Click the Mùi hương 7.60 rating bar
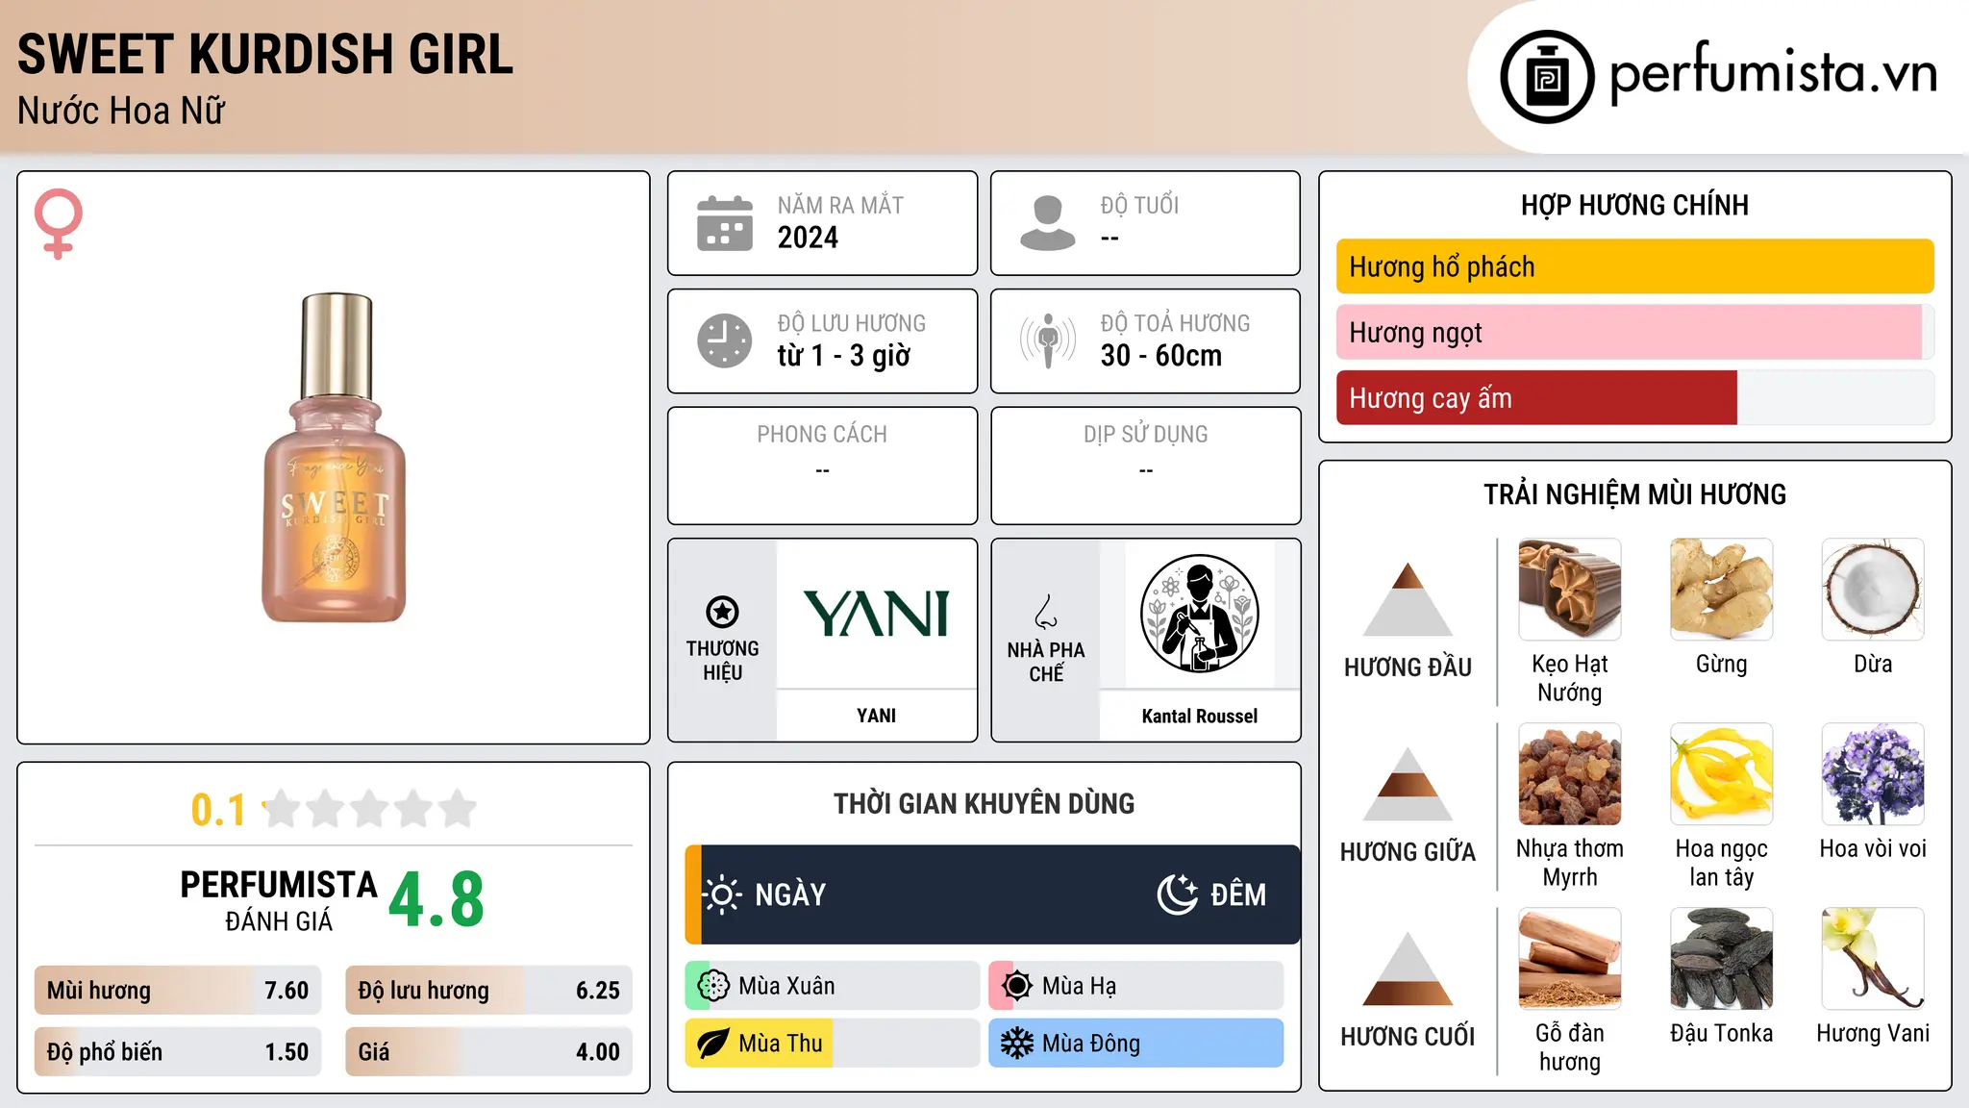The width and height of the screenshot is (1969, 1108). (x=178, y=991)
